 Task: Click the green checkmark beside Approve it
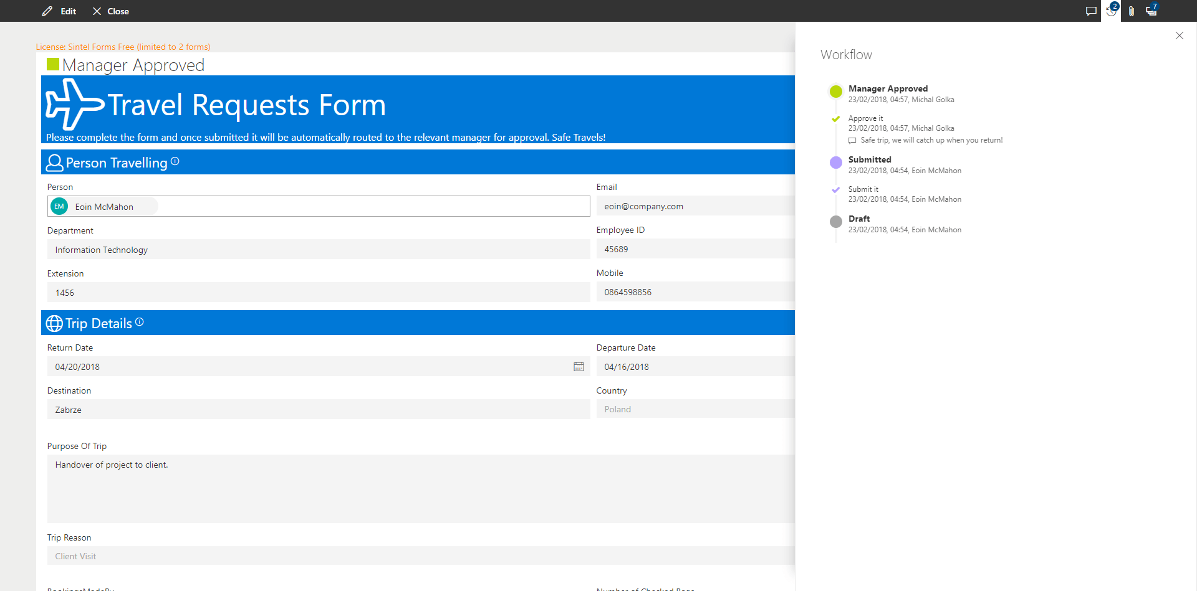pyautogui.click(x=836, y=118)
